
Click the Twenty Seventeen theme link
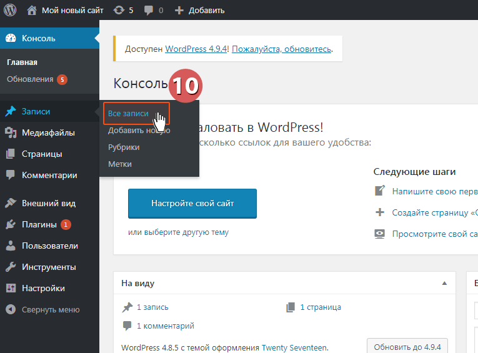pos(294,347)
